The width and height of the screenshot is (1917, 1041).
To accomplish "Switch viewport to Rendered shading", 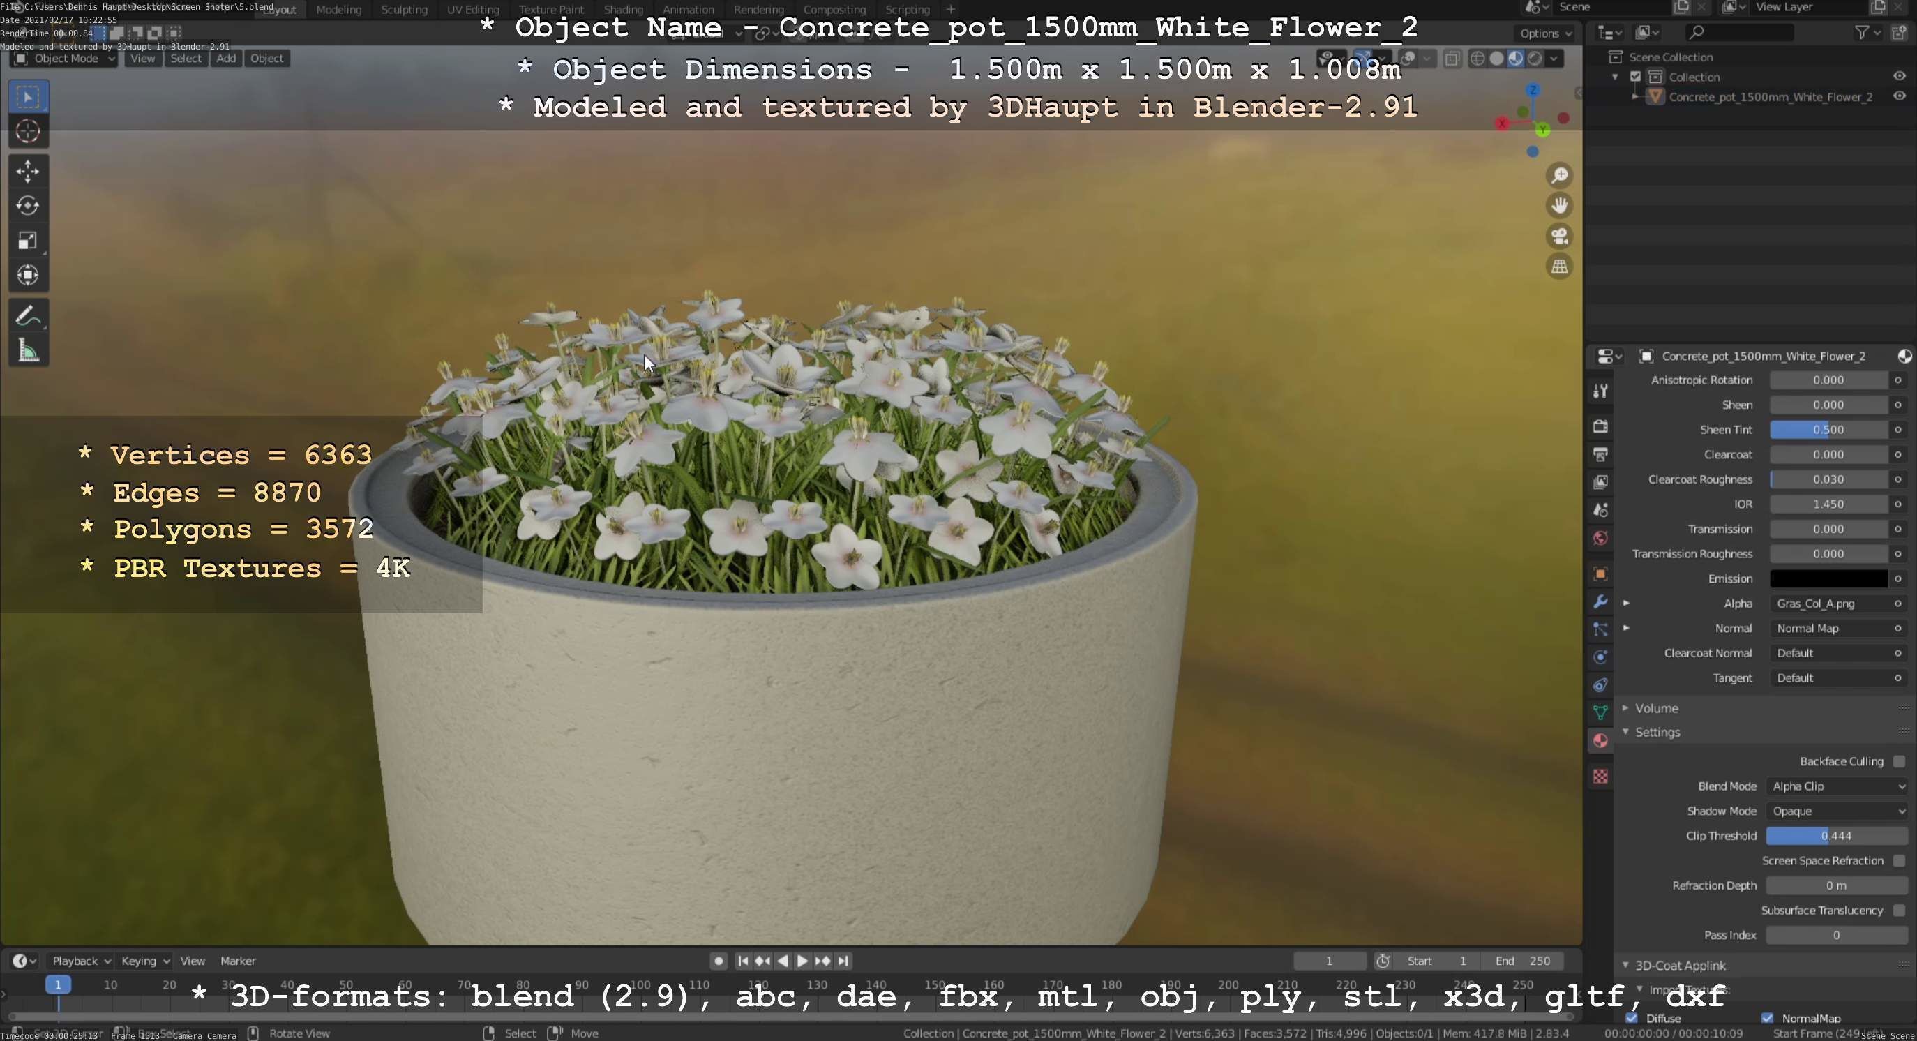I will coord(1535,59).
